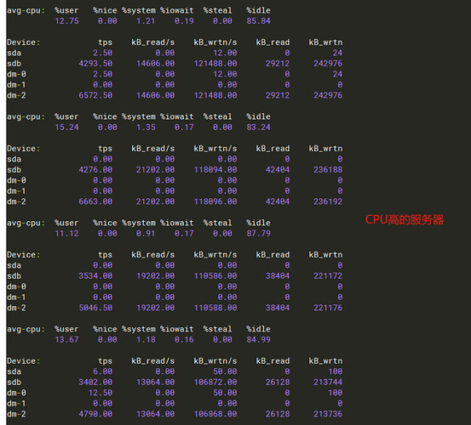Select the 213736 kB_wrtn value for dm-2
This screenshot has height=425, width=471.
tap(328, 414)
